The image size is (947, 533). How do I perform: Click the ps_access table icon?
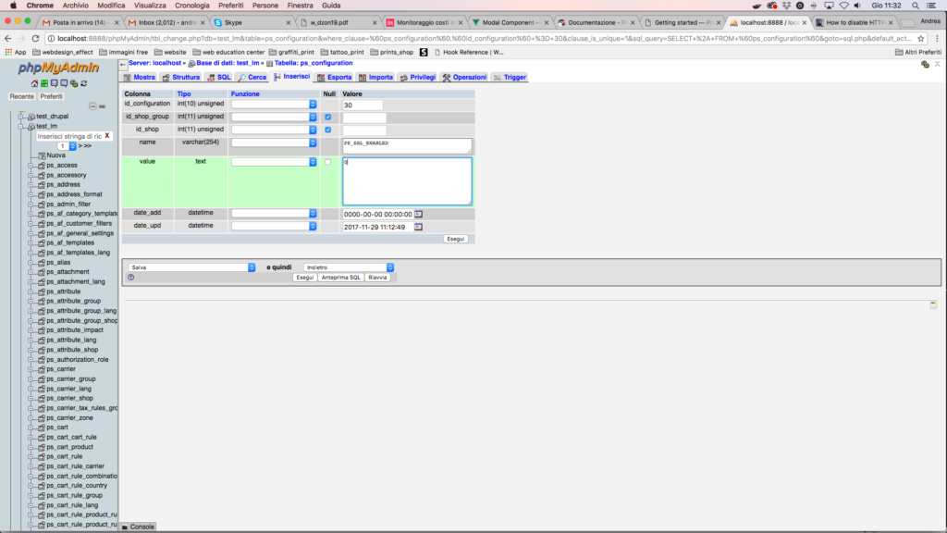pyautogui.click(x=42, y=165)
